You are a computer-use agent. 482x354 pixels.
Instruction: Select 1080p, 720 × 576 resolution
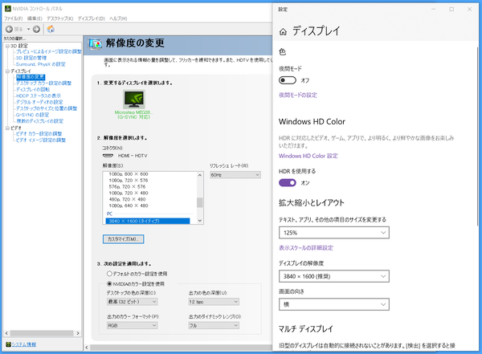pyautogui.click(x=129, y=181)
